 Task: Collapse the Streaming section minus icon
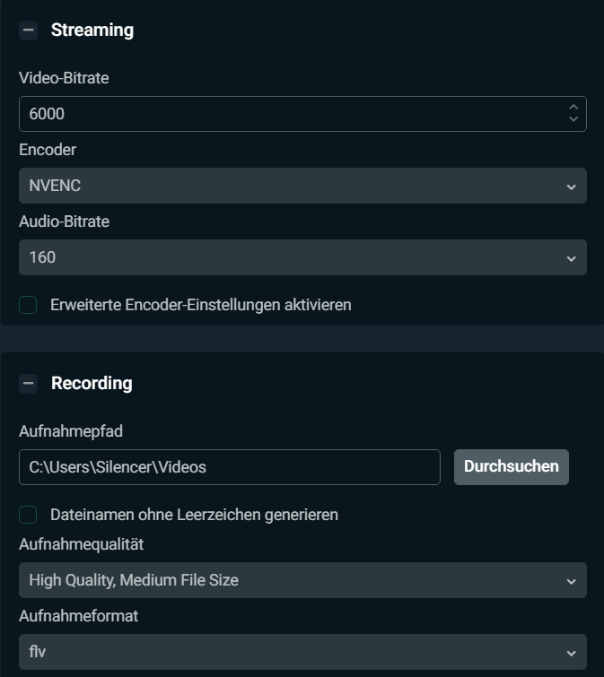pos(29,30)
